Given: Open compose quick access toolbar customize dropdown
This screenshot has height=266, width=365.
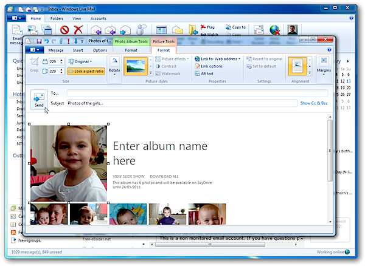Looking at the screenshot, I should tap(82, 41).
